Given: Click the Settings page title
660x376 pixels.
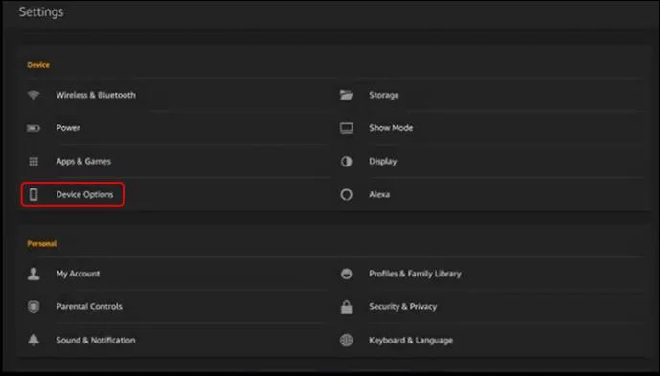Looking at the screenshot, I should pos(41,12).
